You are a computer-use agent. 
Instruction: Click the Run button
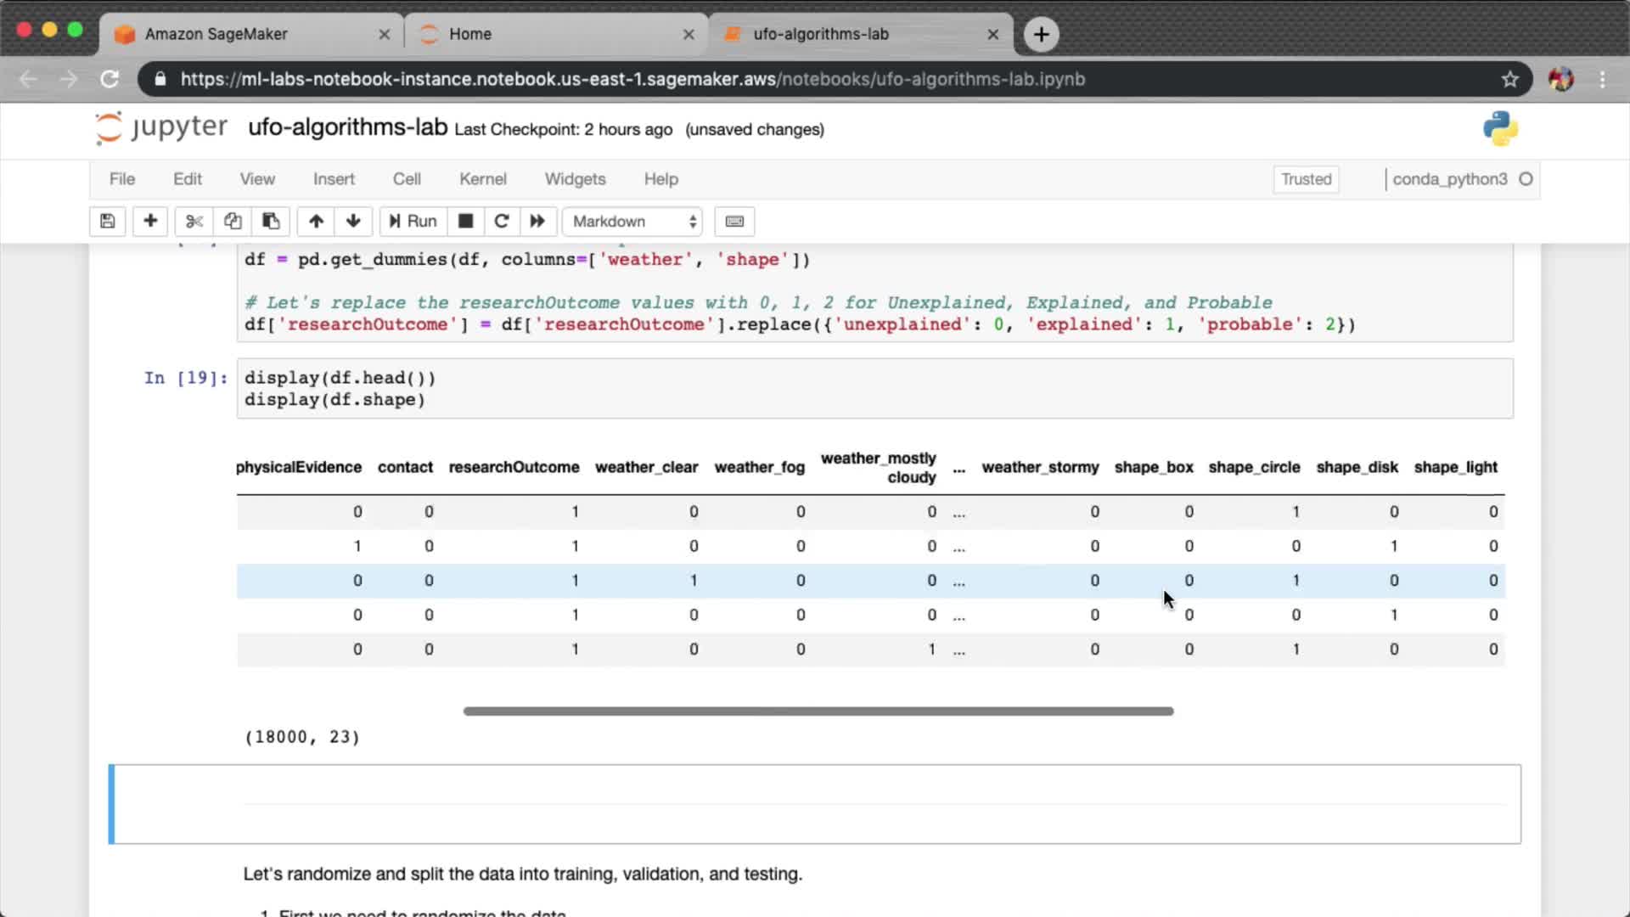[413, 222]
